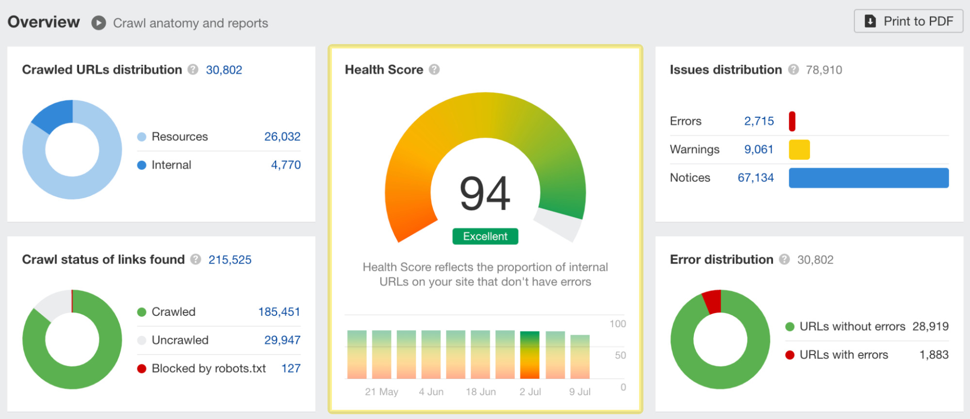This screenshot has width=970, height=419.
Task: View the 2,715 Errors count
Action: [x=759, y=121]
